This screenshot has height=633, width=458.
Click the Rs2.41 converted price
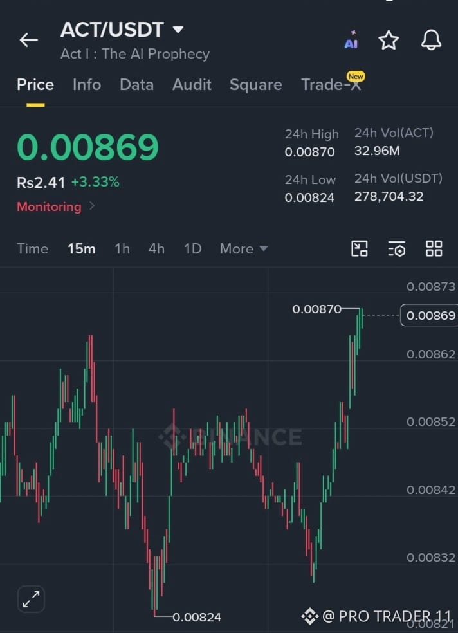point(41,183)
